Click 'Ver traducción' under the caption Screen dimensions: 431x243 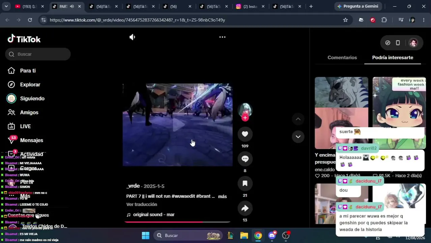click(x=142, y=204)
